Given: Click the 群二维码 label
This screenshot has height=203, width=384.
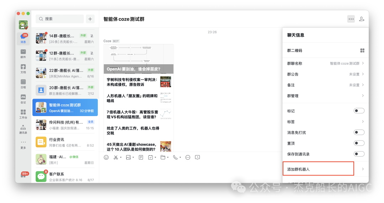Looking at the screenshot, I should click(295, 51).
